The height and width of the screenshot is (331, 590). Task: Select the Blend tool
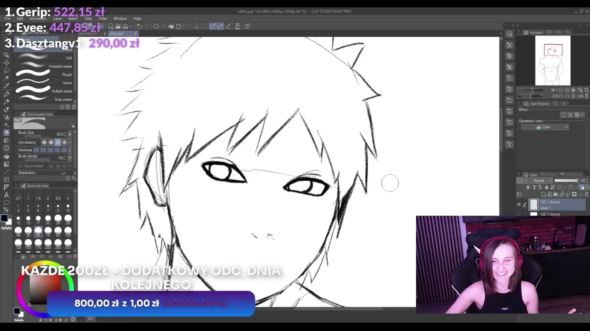pos(6,140)
